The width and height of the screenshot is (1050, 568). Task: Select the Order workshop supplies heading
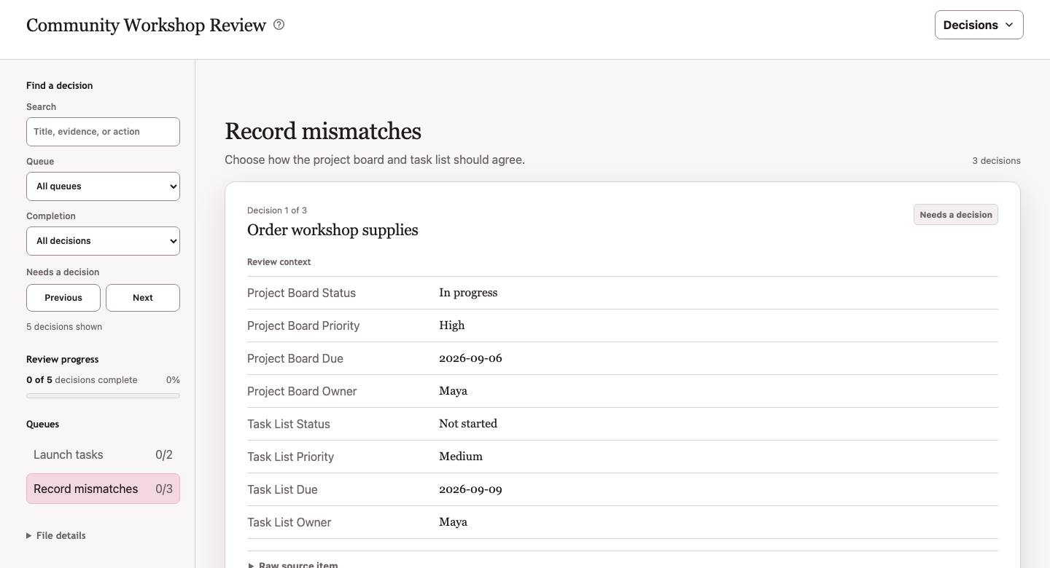[x=332, y=230]
